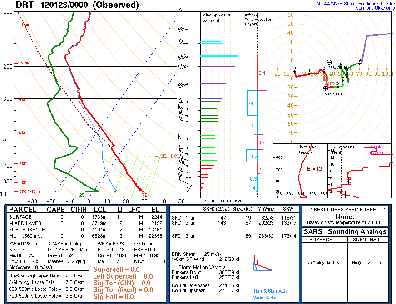Click the 'BRN Shear = 125 m²/s²' line

click(x=197, y=254)
